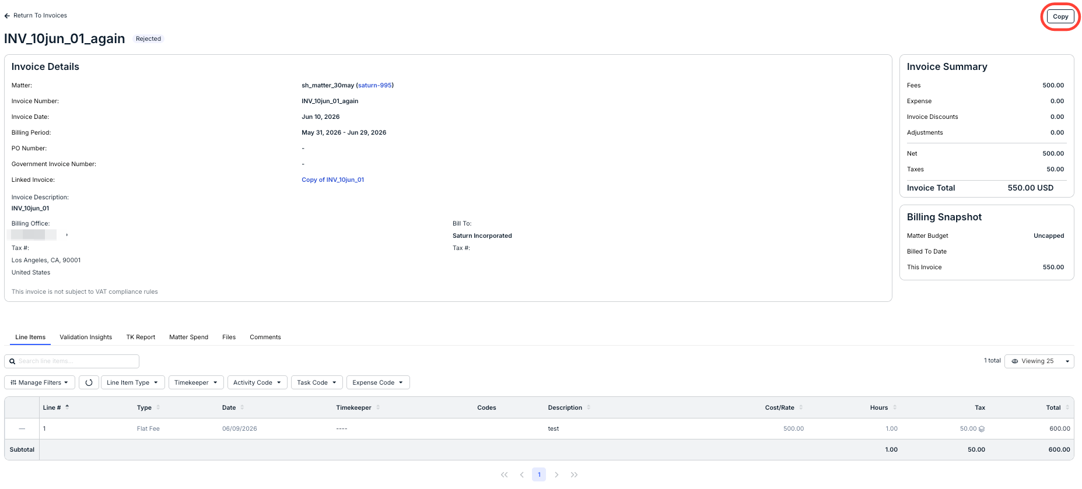Click the dash cell in line 1 row
The width and height of the screenshot is (1082, 489).
point(22,429)
